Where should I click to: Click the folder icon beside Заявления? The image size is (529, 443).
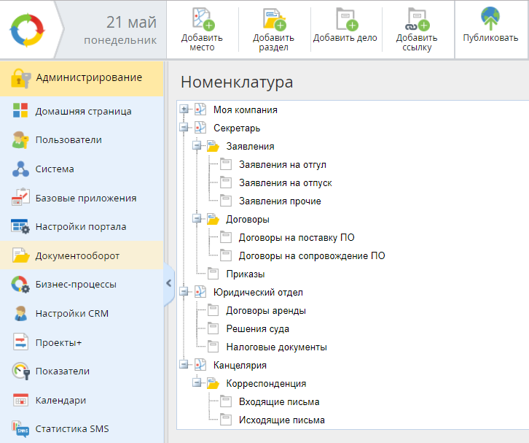coord(213,146)
